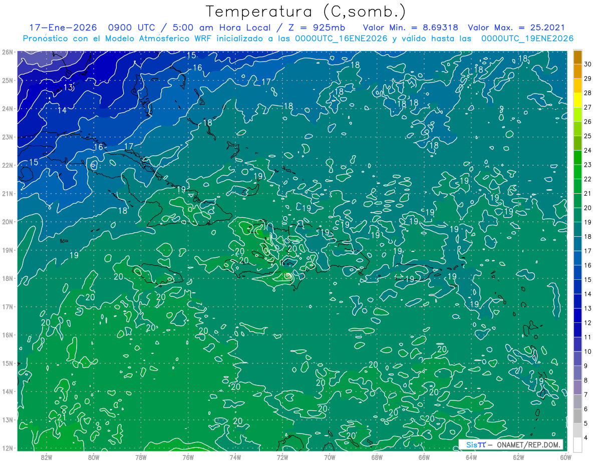Click the "78W" longitude axis label
Image resolution: width=601 pixels, height=464 pixels.
[x=141, y=457]
